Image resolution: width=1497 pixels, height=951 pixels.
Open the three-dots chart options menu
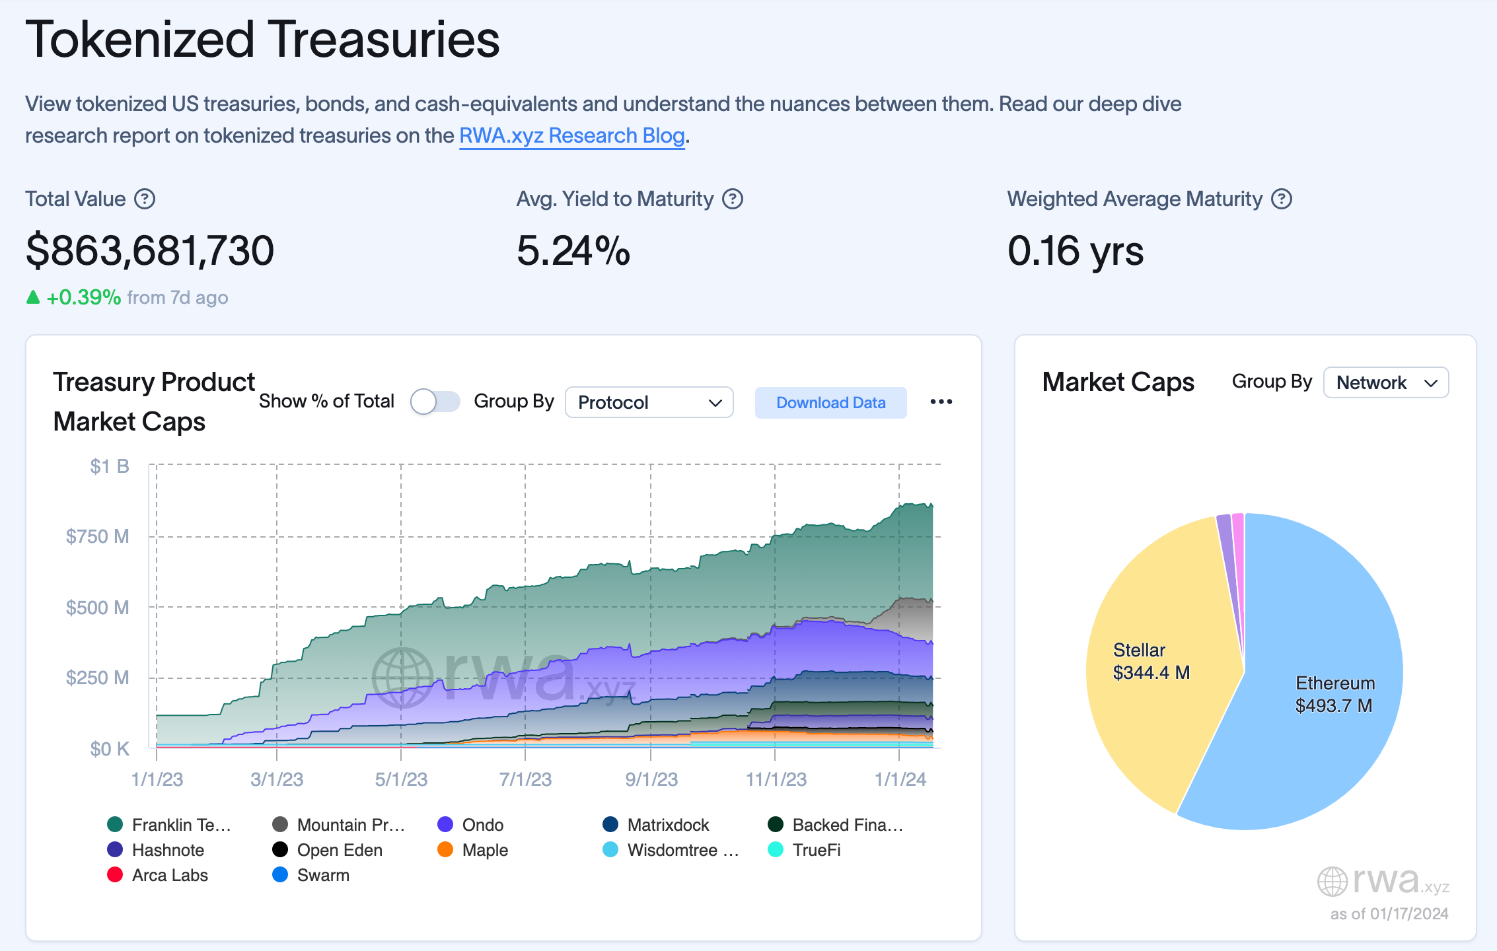(x=941, y=402)
